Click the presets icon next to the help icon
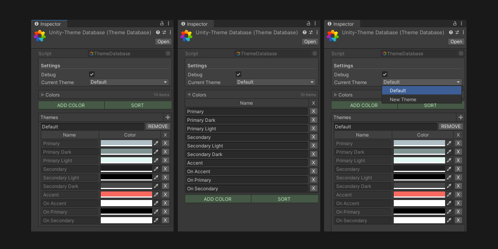This screenshot has height=249, width=498. (x=164, y=32)
